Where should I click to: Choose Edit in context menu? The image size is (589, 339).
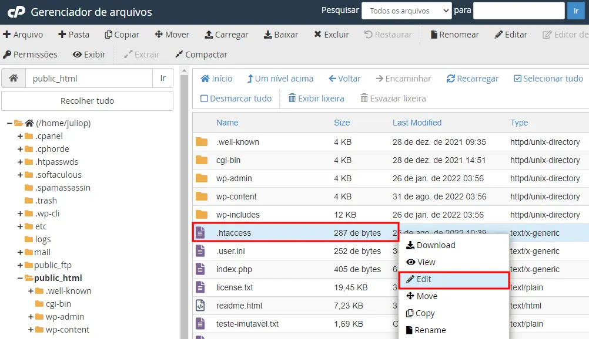click(454, 279)
